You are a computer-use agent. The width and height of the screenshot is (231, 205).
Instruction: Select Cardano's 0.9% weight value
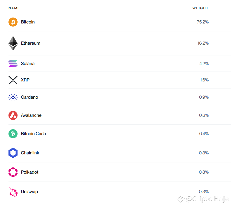(204, 97)
